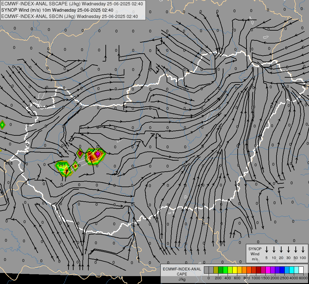Click the 400 tick label on CAPE scale
Viewport: 309px width, 284px height.
228,278
